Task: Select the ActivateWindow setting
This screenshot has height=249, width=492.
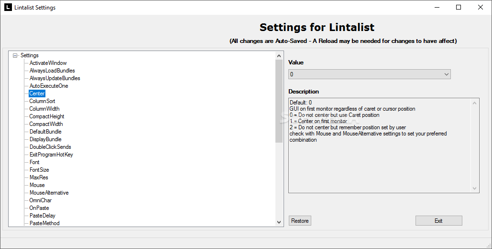Action: click(x=48, y=63)
